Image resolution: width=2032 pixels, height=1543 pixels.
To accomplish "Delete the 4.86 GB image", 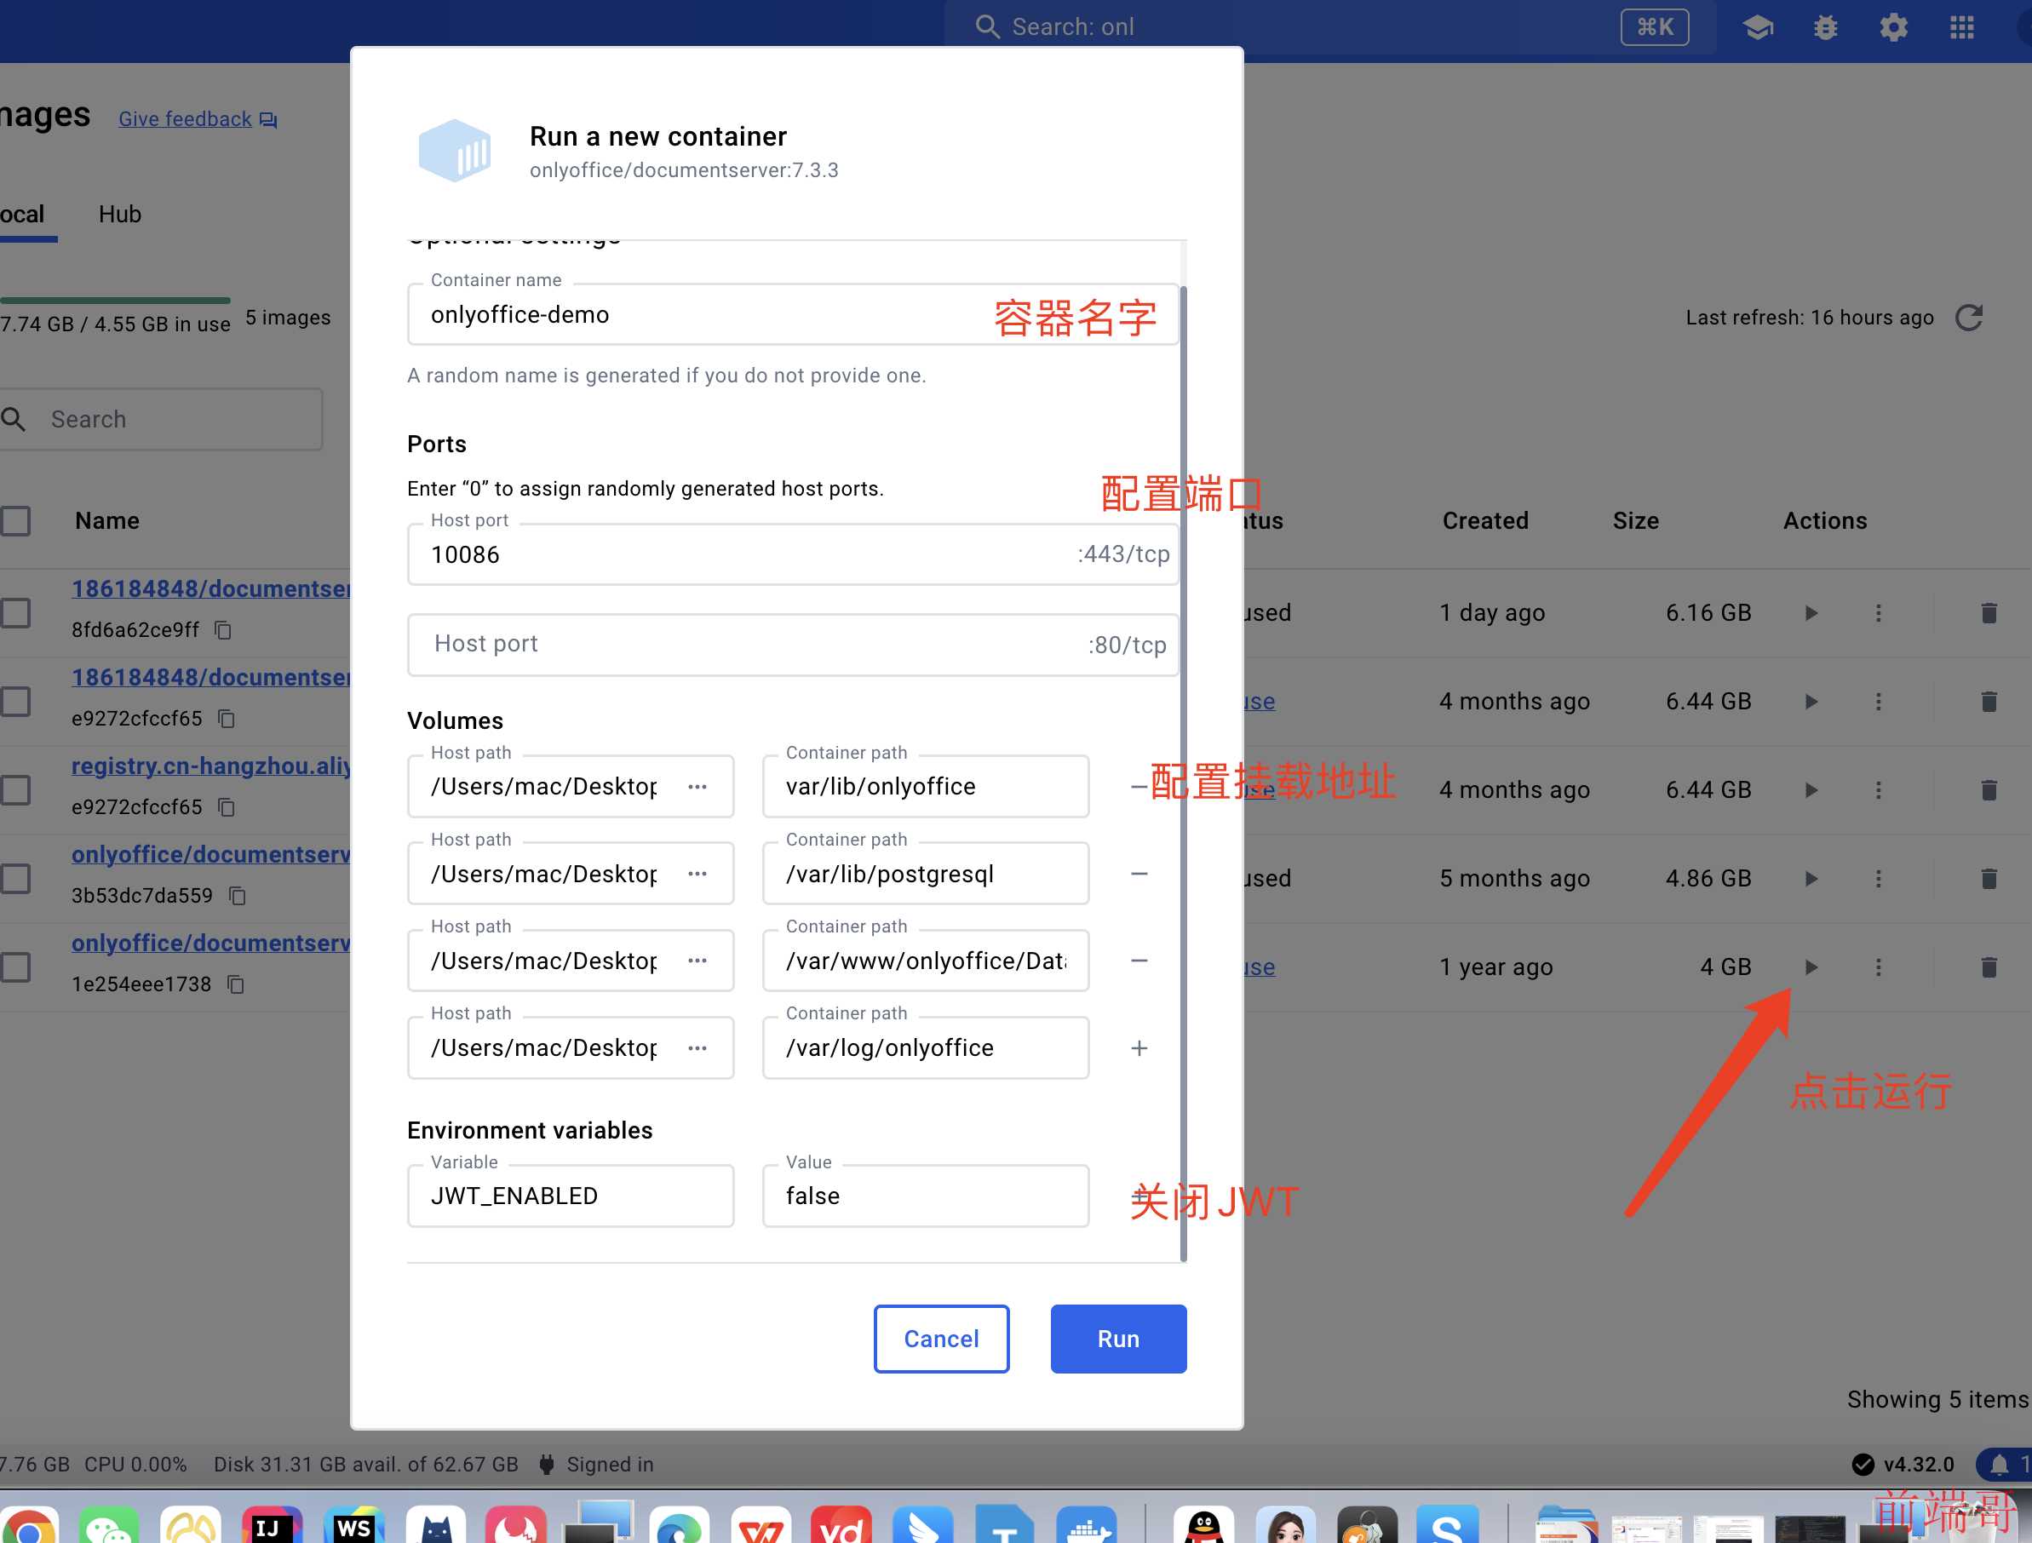I will pos(1989,879).
